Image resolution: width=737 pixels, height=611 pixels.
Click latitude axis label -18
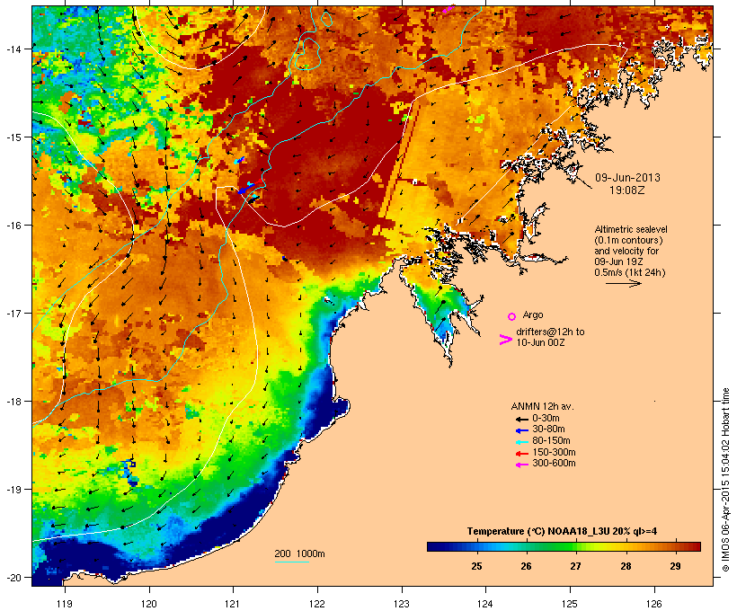pyautogui.click(x=13, y=401)
